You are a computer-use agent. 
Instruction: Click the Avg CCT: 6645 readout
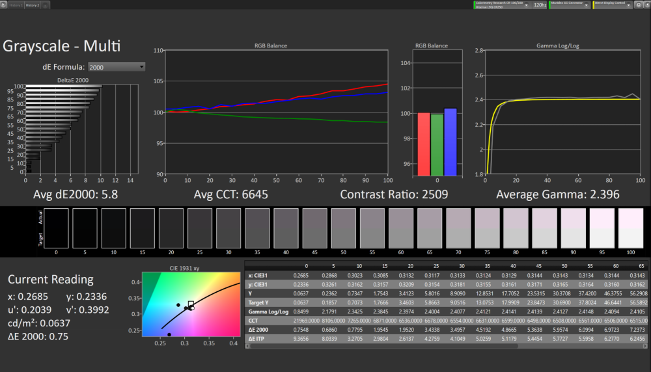tap(231, 194)
